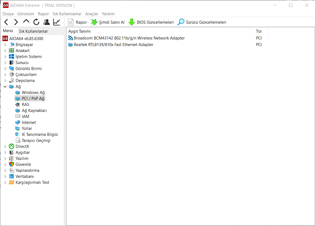Click the AIDA64 v6.85.6300 root logo icon
The image size is (315, 226).
click(x=5, y=38)
